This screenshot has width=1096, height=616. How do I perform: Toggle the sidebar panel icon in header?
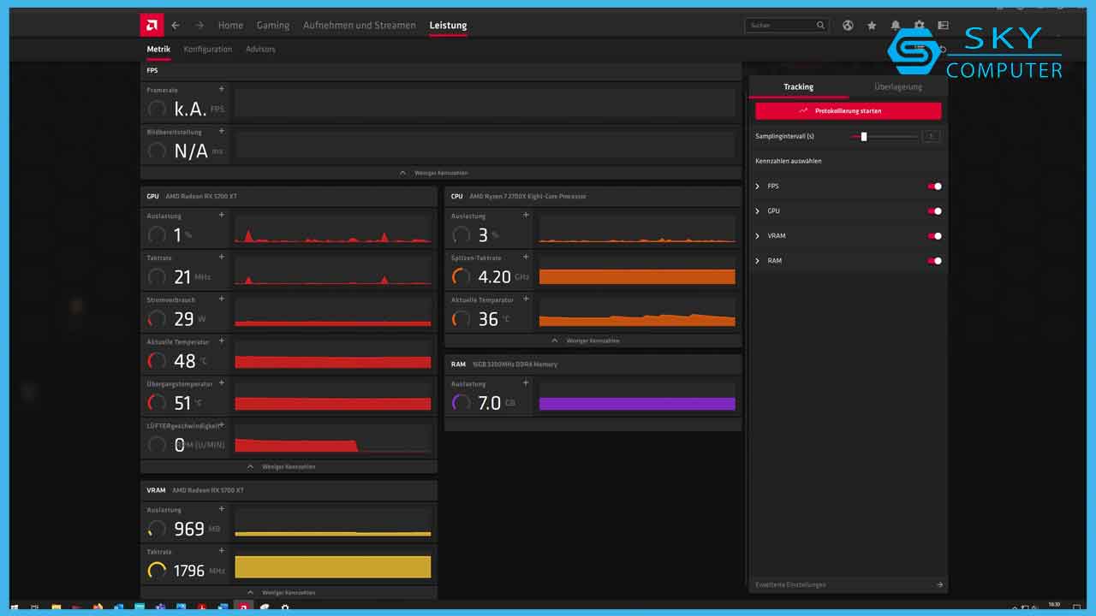coord(943,26)
